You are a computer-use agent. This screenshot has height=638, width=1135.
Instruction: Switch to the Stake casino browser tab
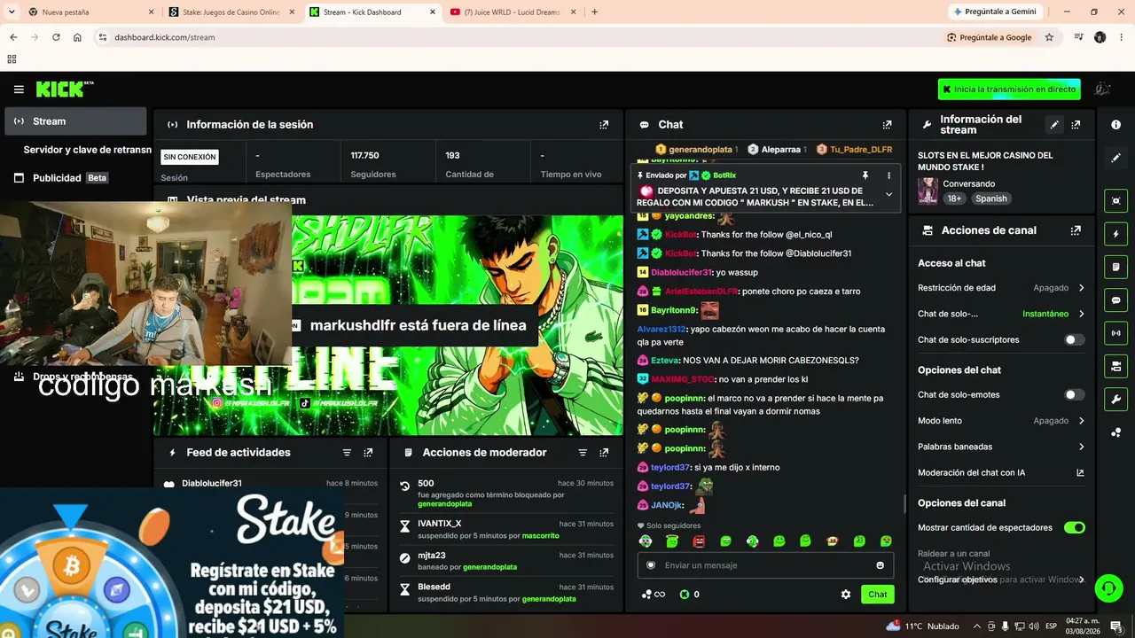pos(231,12)
